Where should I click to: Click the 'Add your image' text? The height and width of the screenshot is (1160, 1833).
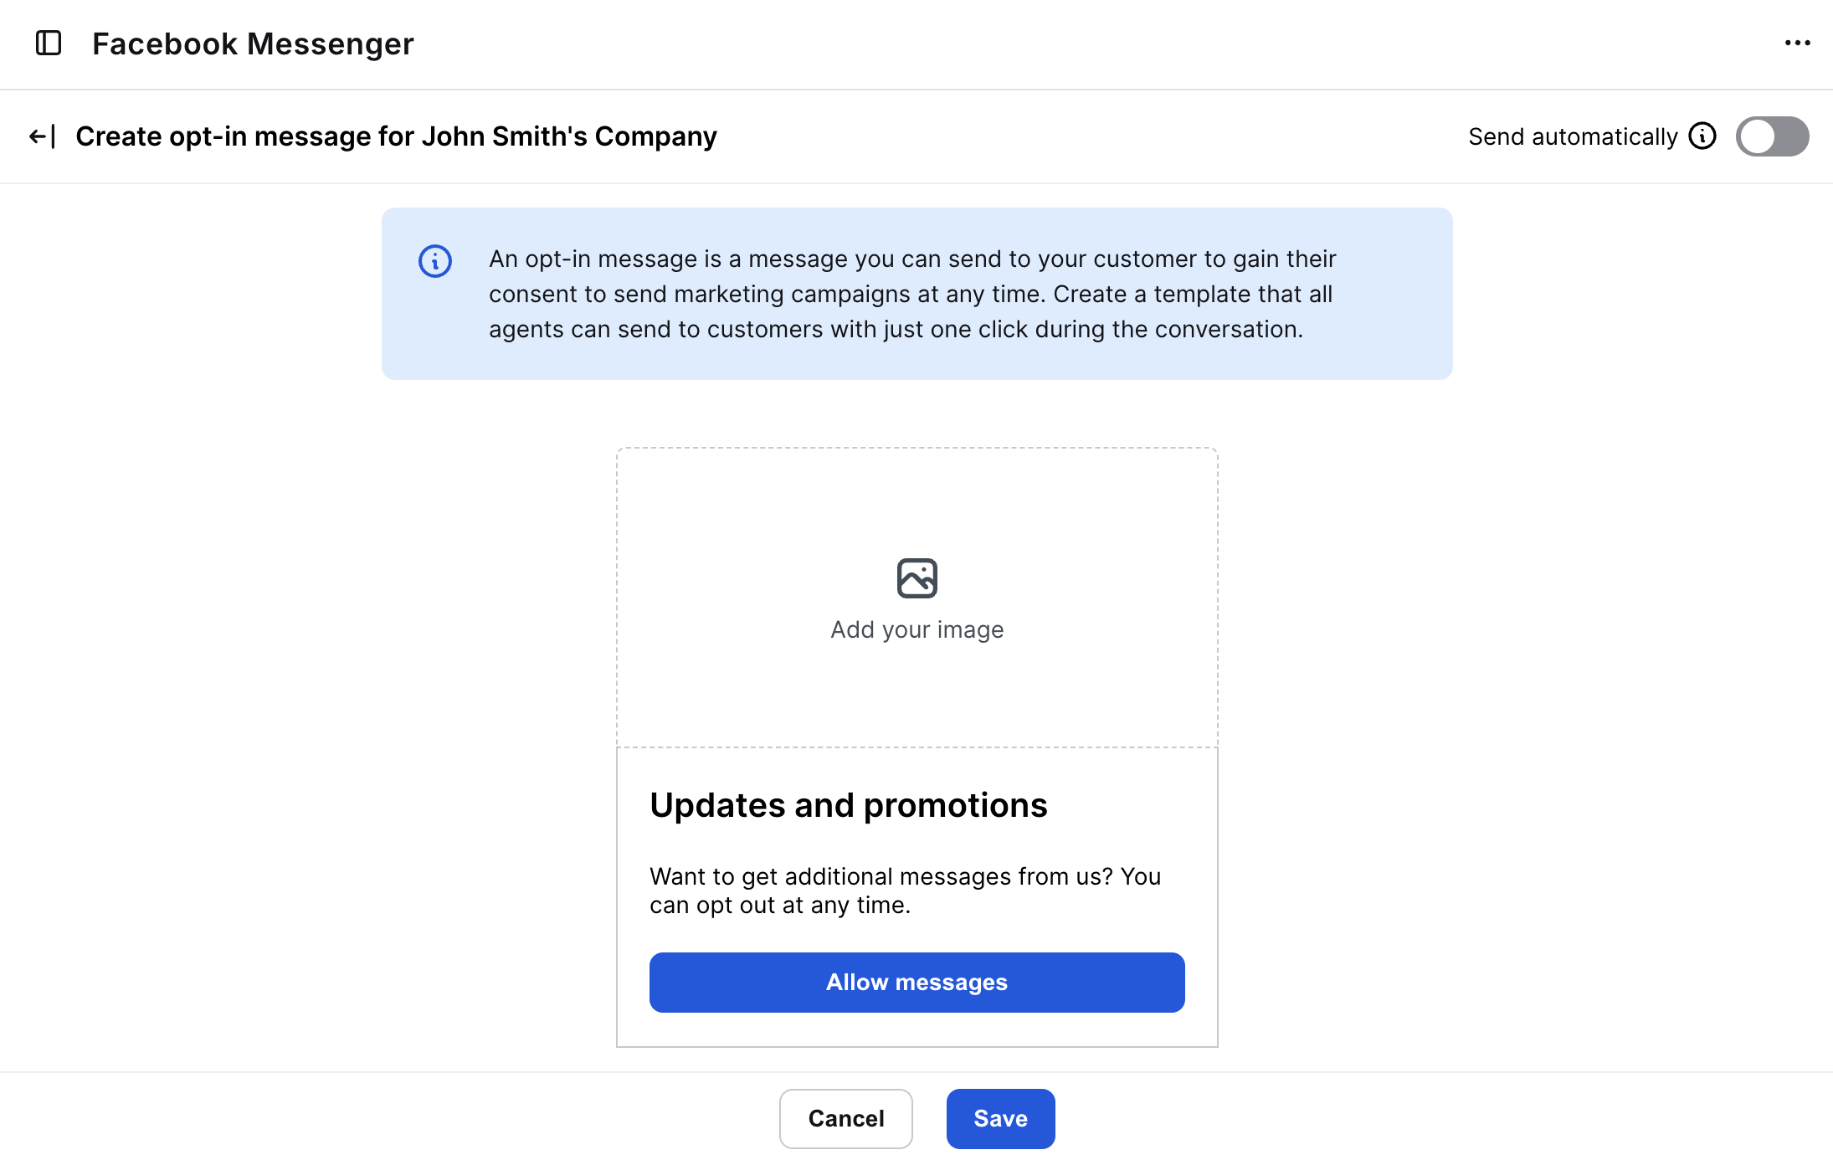click(916, 629)
